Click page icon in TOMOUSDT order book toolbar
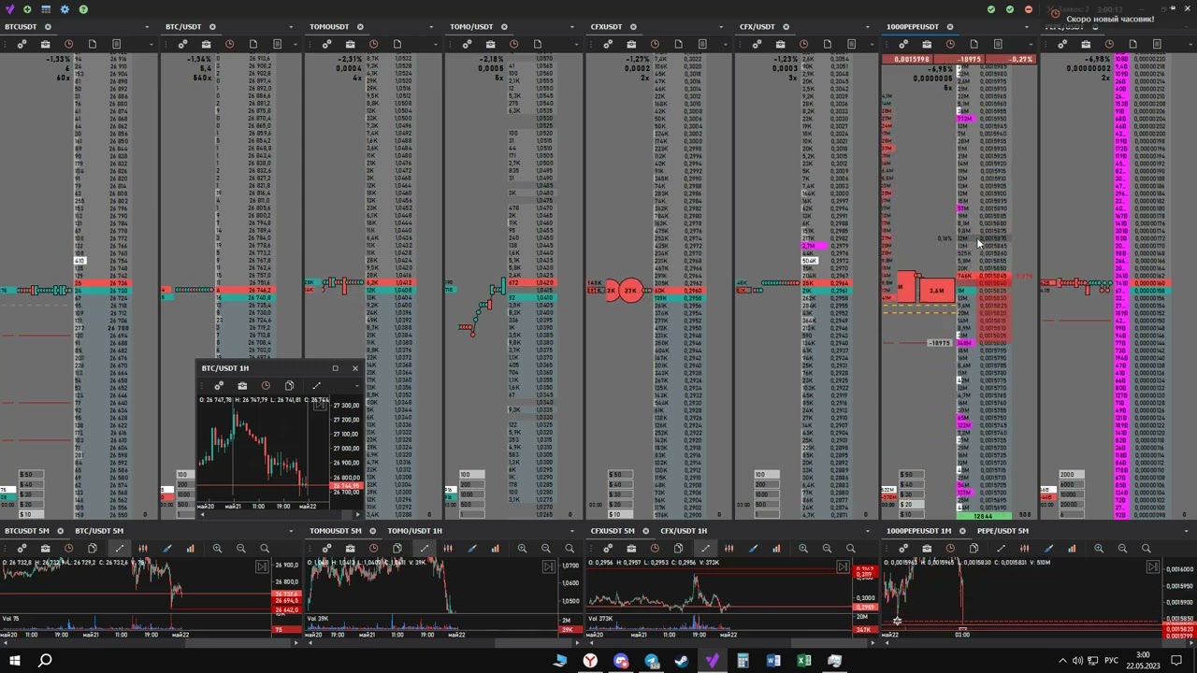The height and width of the screenshot is (673, 1197). point(397,44)
